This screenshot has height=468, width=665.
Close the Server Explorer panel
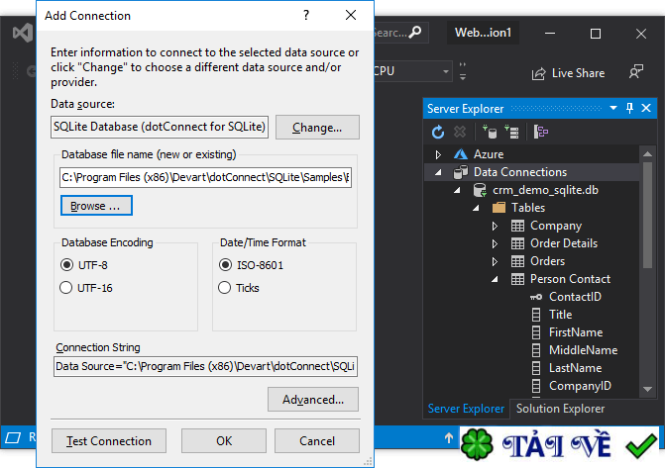[x=646, y=109]
